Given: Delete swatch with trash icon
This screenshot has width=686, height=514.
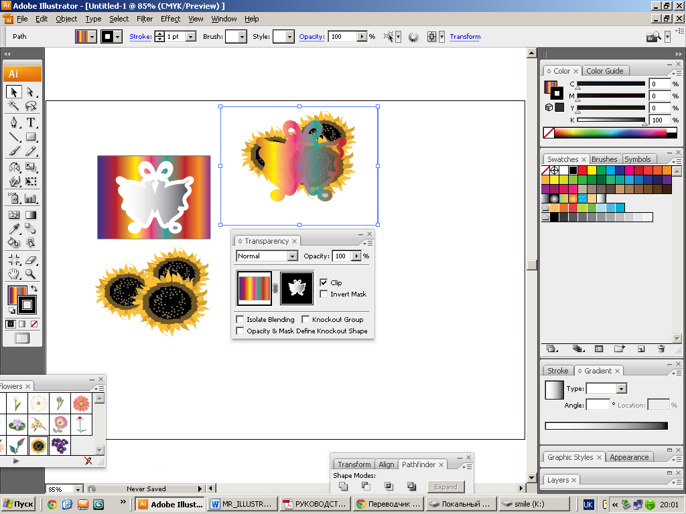Looking at the screenshot, I should (x=661, y=348).
